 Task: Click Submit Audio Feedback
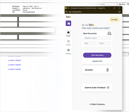tap(97, 87)
